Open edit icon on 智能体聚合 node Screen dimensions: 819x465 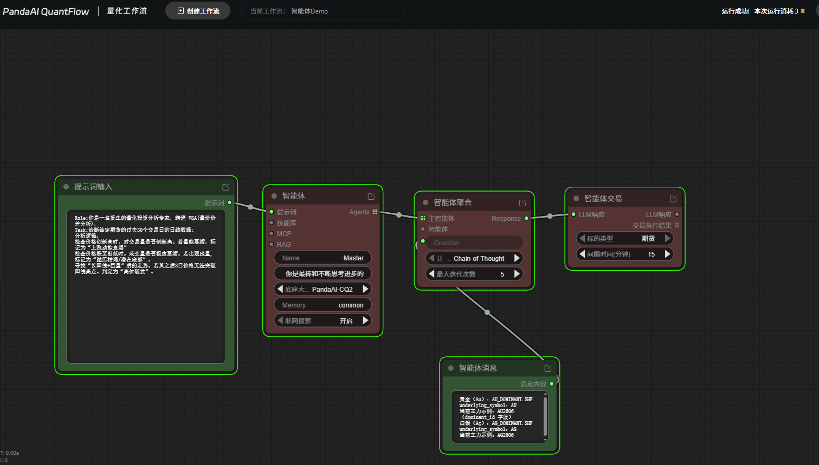(x=523, y=202)
